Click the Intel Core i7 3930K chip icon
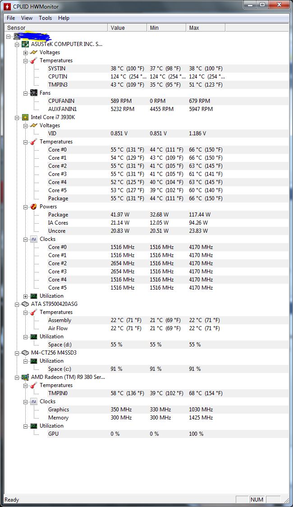Image resolution: width=293 pixels, height=507 pixels. (25, 117)
